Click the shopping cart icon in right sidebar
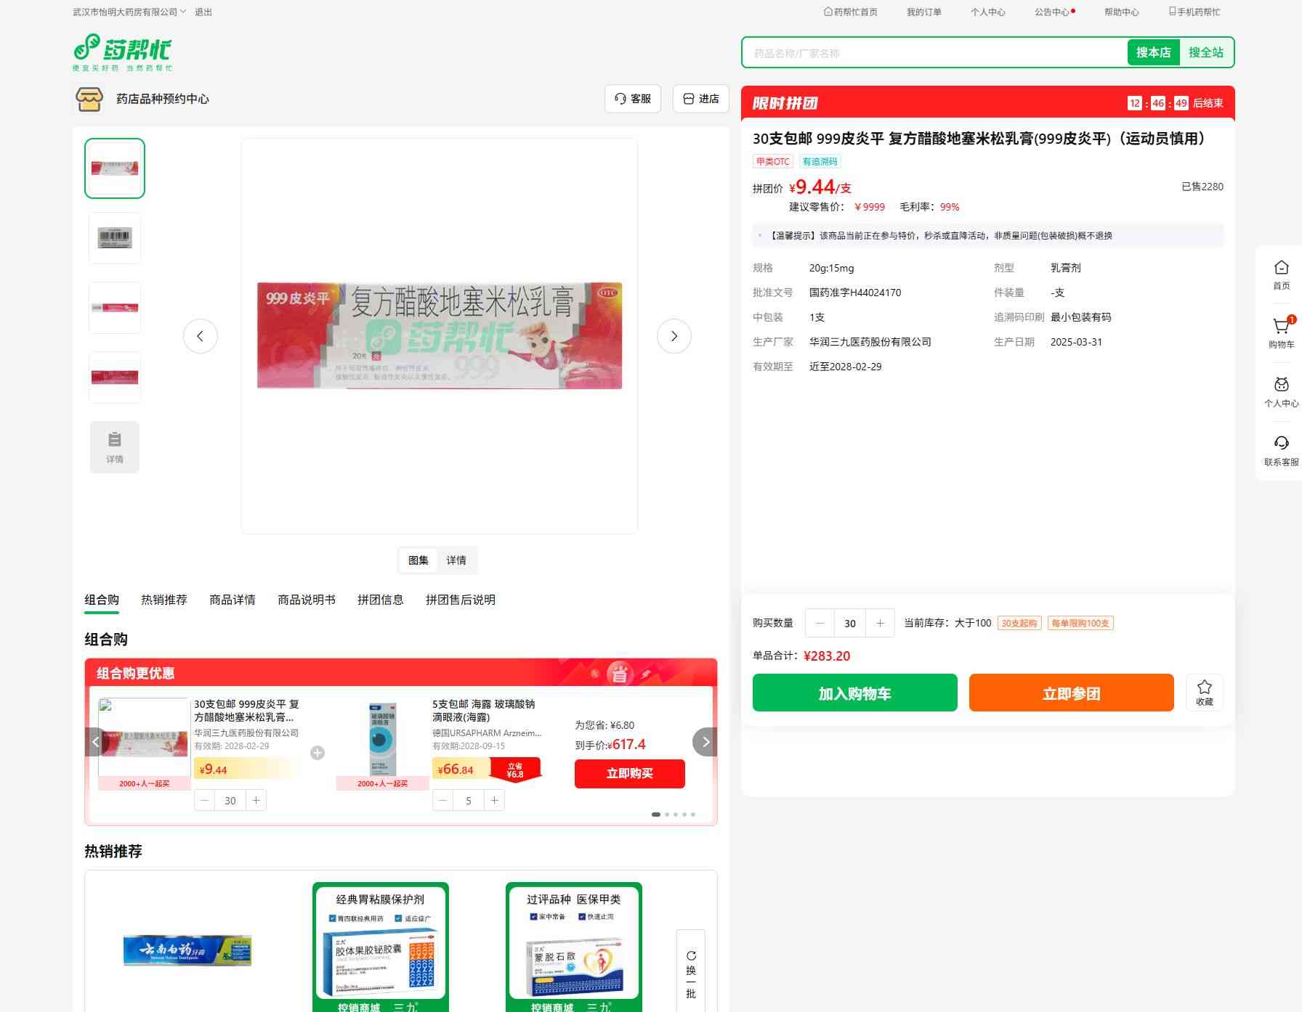The width and height of the screenshot is (1302, 1012). tap(1281, 328)
